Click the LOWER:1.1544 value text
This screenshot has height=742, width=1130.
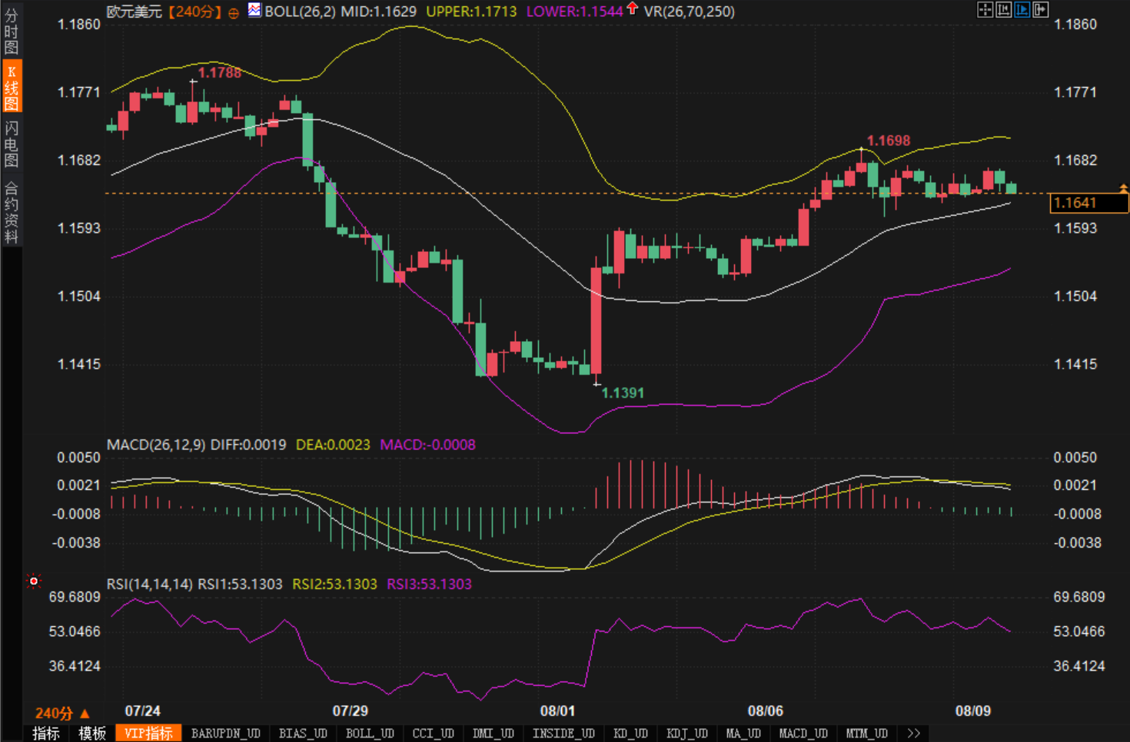click(574, 12)
